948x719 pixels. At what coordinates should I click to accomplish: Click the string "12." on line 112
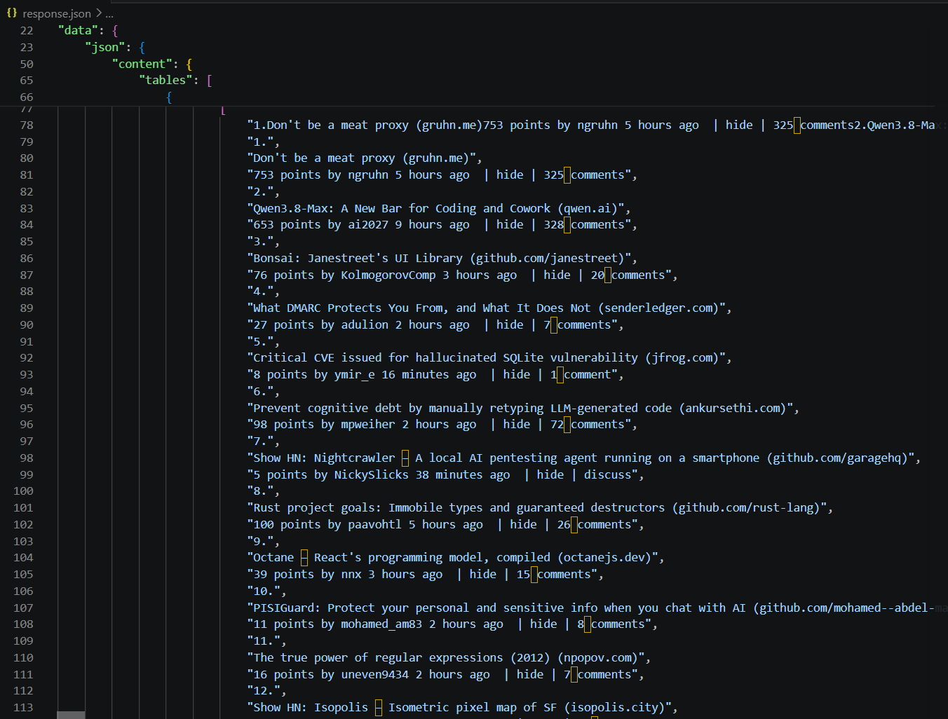(x=267, y=691)
